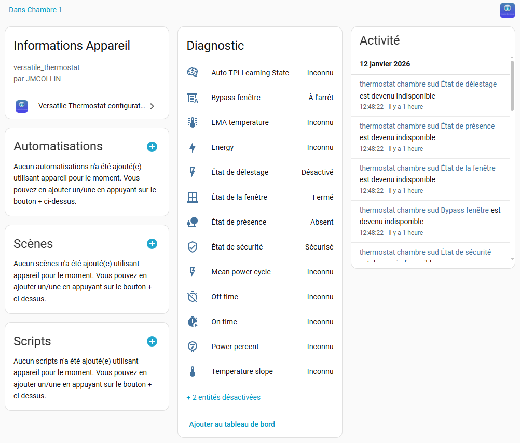Expand the '+ 2 entités désactivées' list

pos(223,397)
